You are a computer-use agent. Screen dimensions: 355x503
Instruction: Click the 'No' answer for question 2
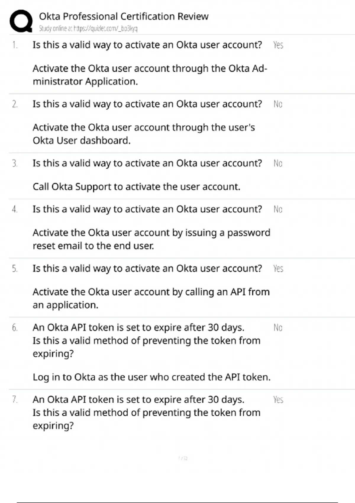278,104
